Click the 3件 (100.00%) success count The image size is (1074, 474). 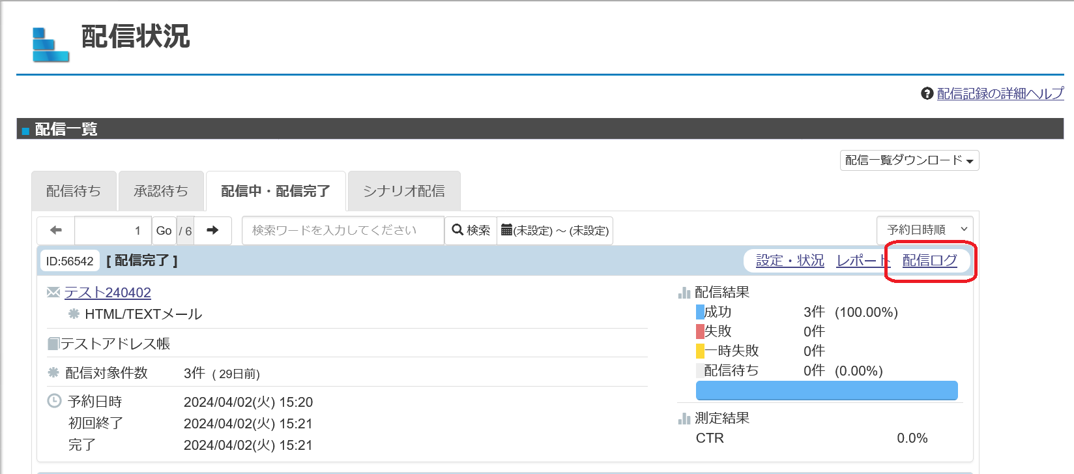[850, 312]
